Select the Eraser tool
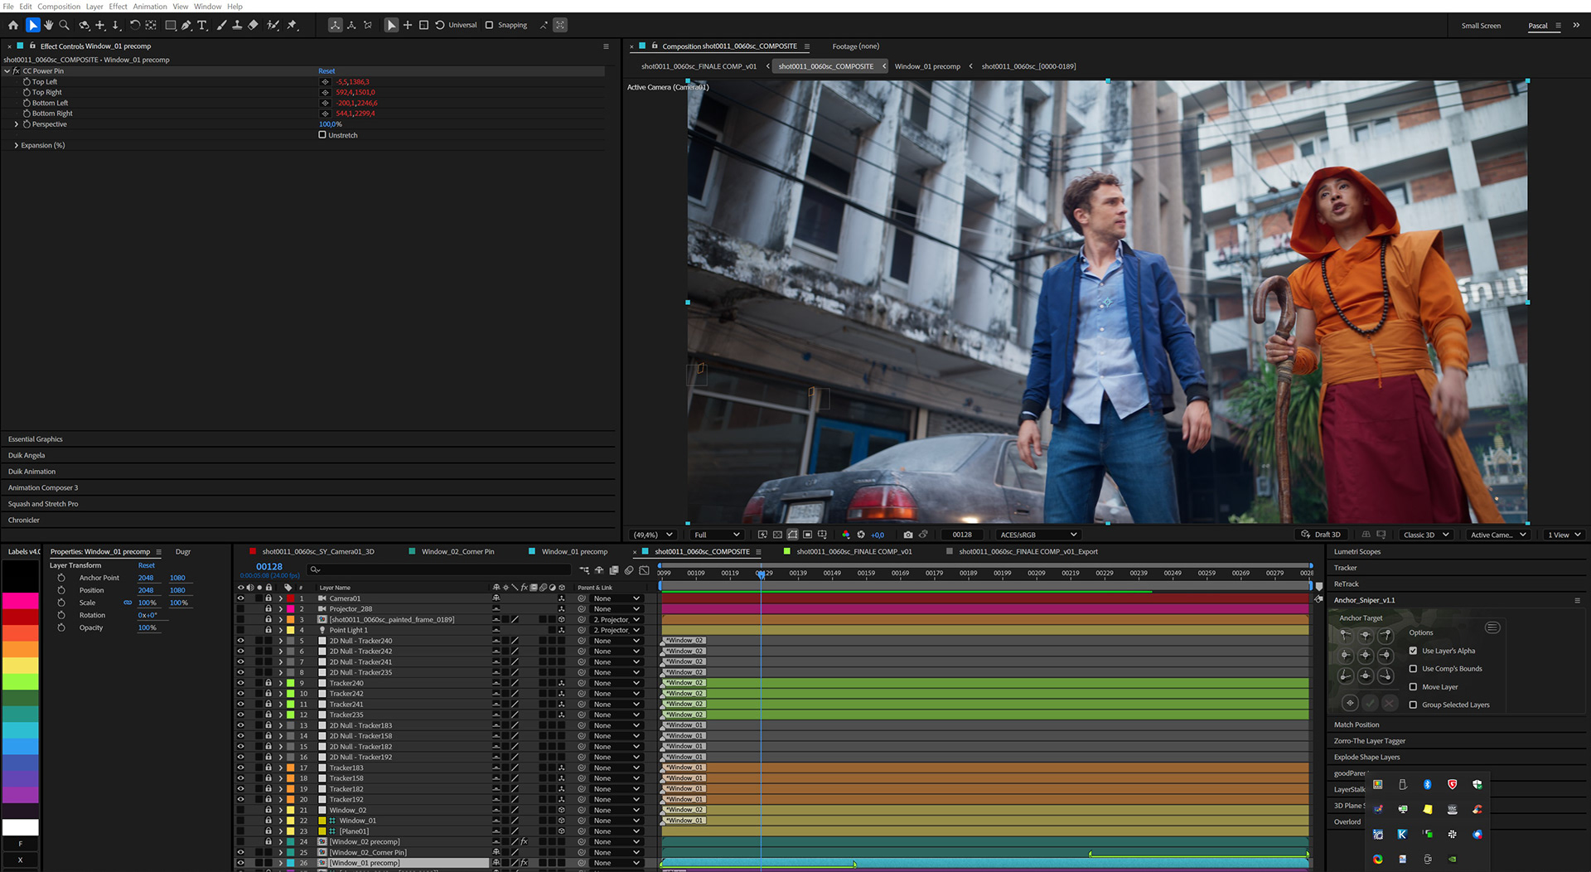 click(254, 25)
